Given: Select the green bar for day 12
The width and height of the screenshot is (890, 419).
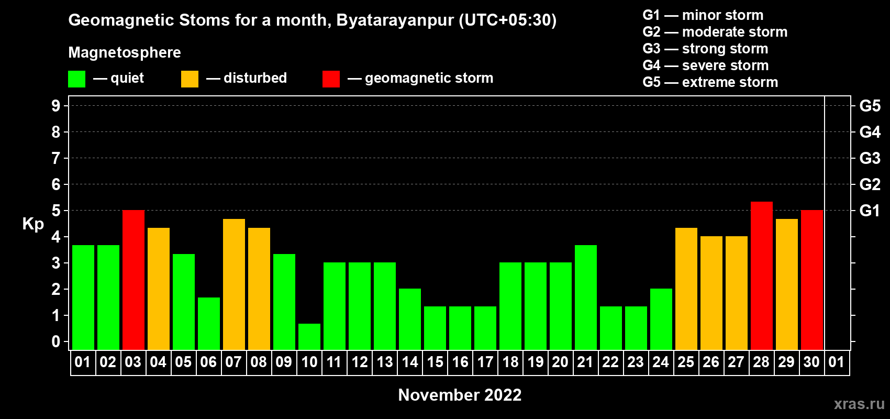Looking at the screenshot, I should 360,306.
